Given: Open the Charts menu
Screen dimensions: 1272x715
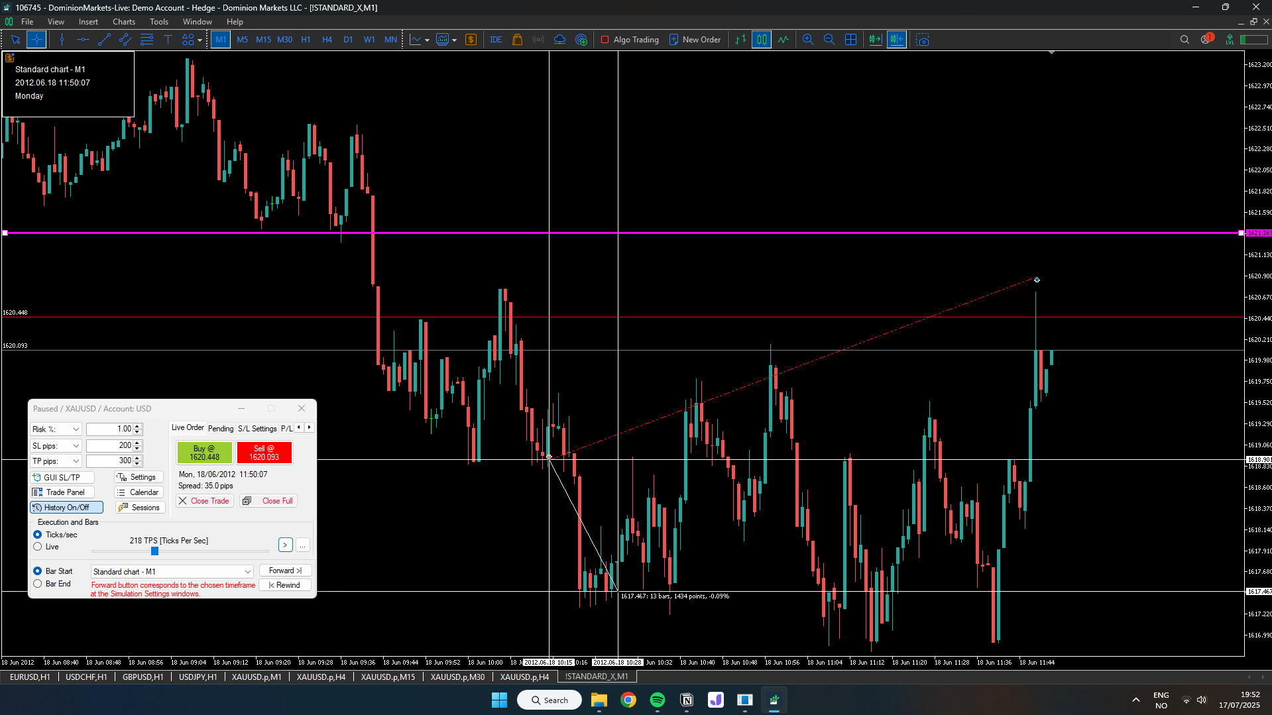Looking at the screenshot, I should coord(124,22).
